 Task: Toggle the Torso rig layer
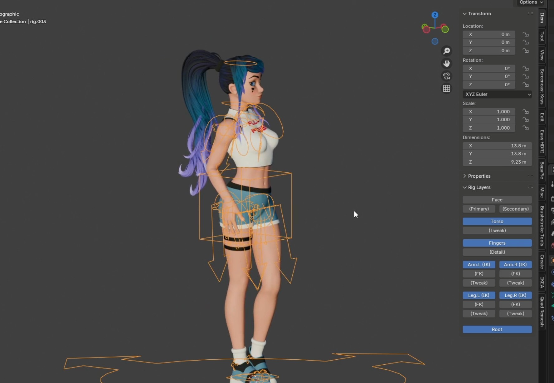tap(497, 221)
